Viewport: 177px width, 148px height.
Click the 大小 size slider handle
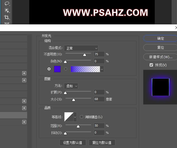[x=74, y=100]
